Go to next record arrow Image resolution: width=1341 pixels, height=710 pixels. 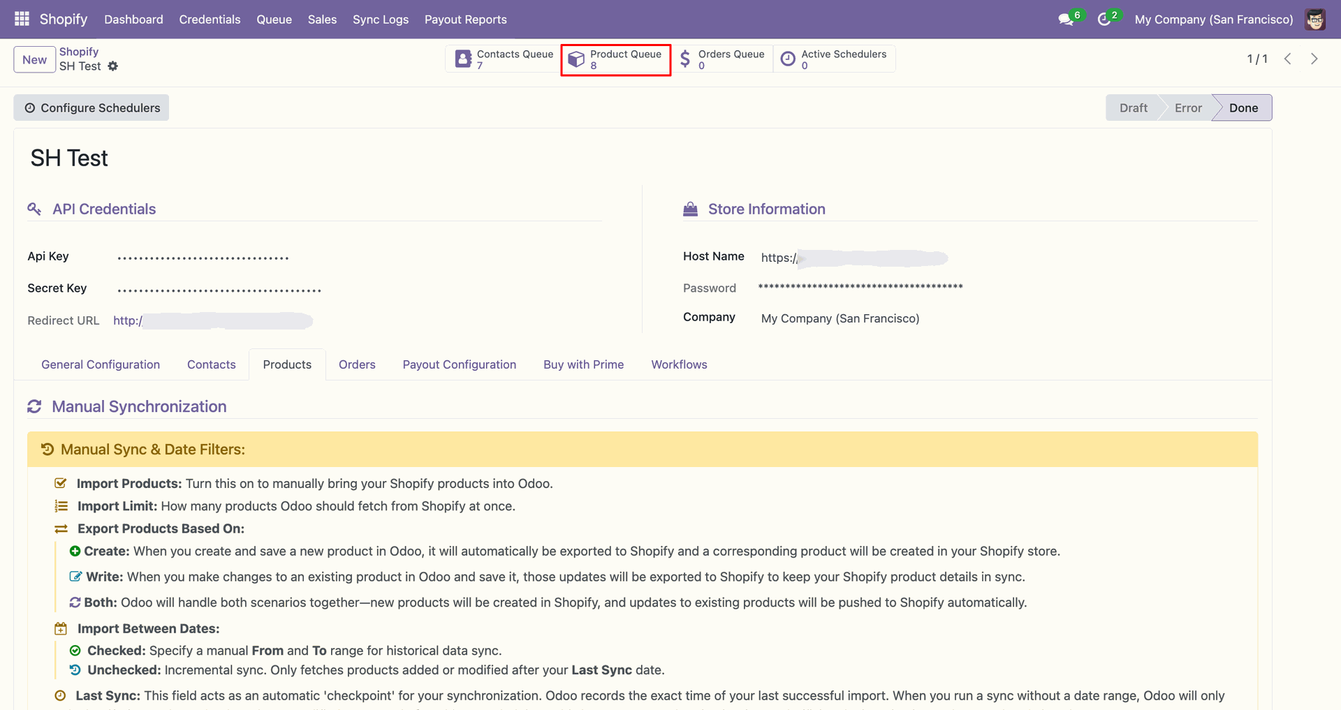coord(1314,59)
